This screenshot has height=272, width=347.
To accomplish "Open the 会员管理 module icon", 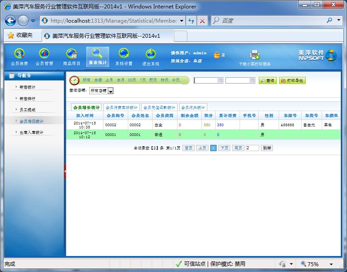I will 44,54.
